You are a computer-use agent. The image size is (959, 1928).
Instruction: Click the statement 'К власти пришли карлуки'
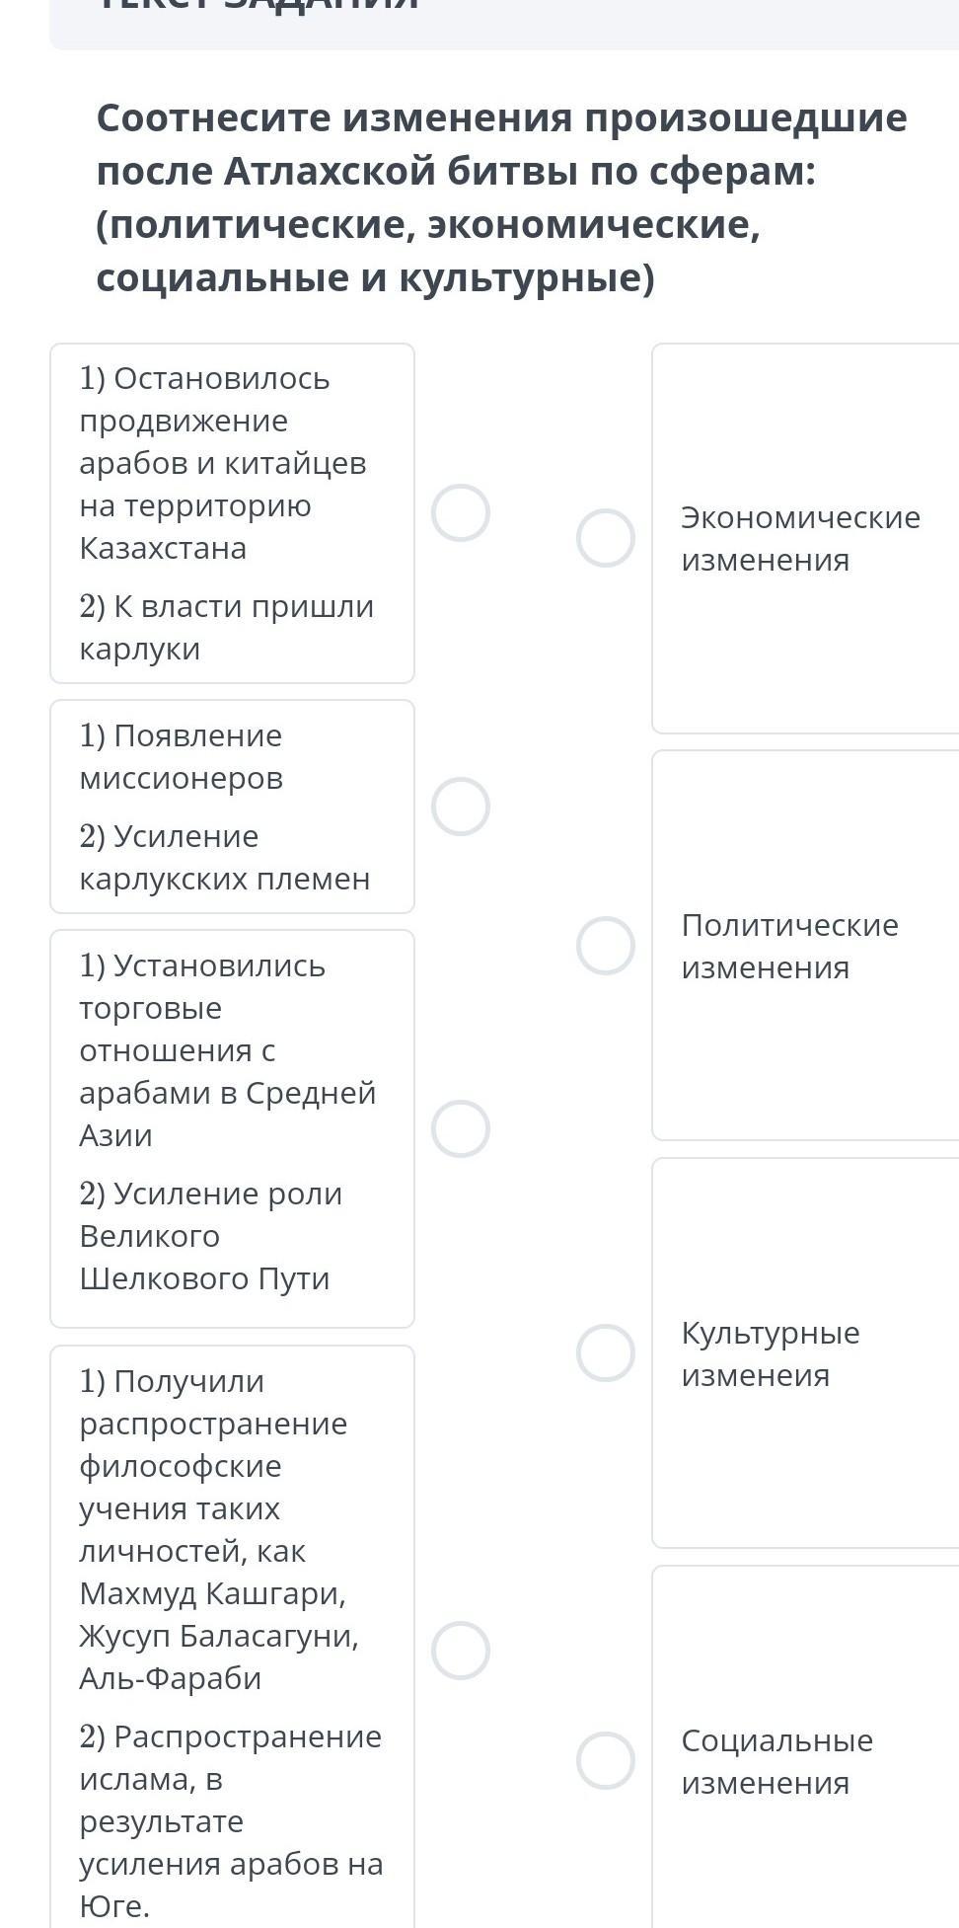click(x=226, y=628)
